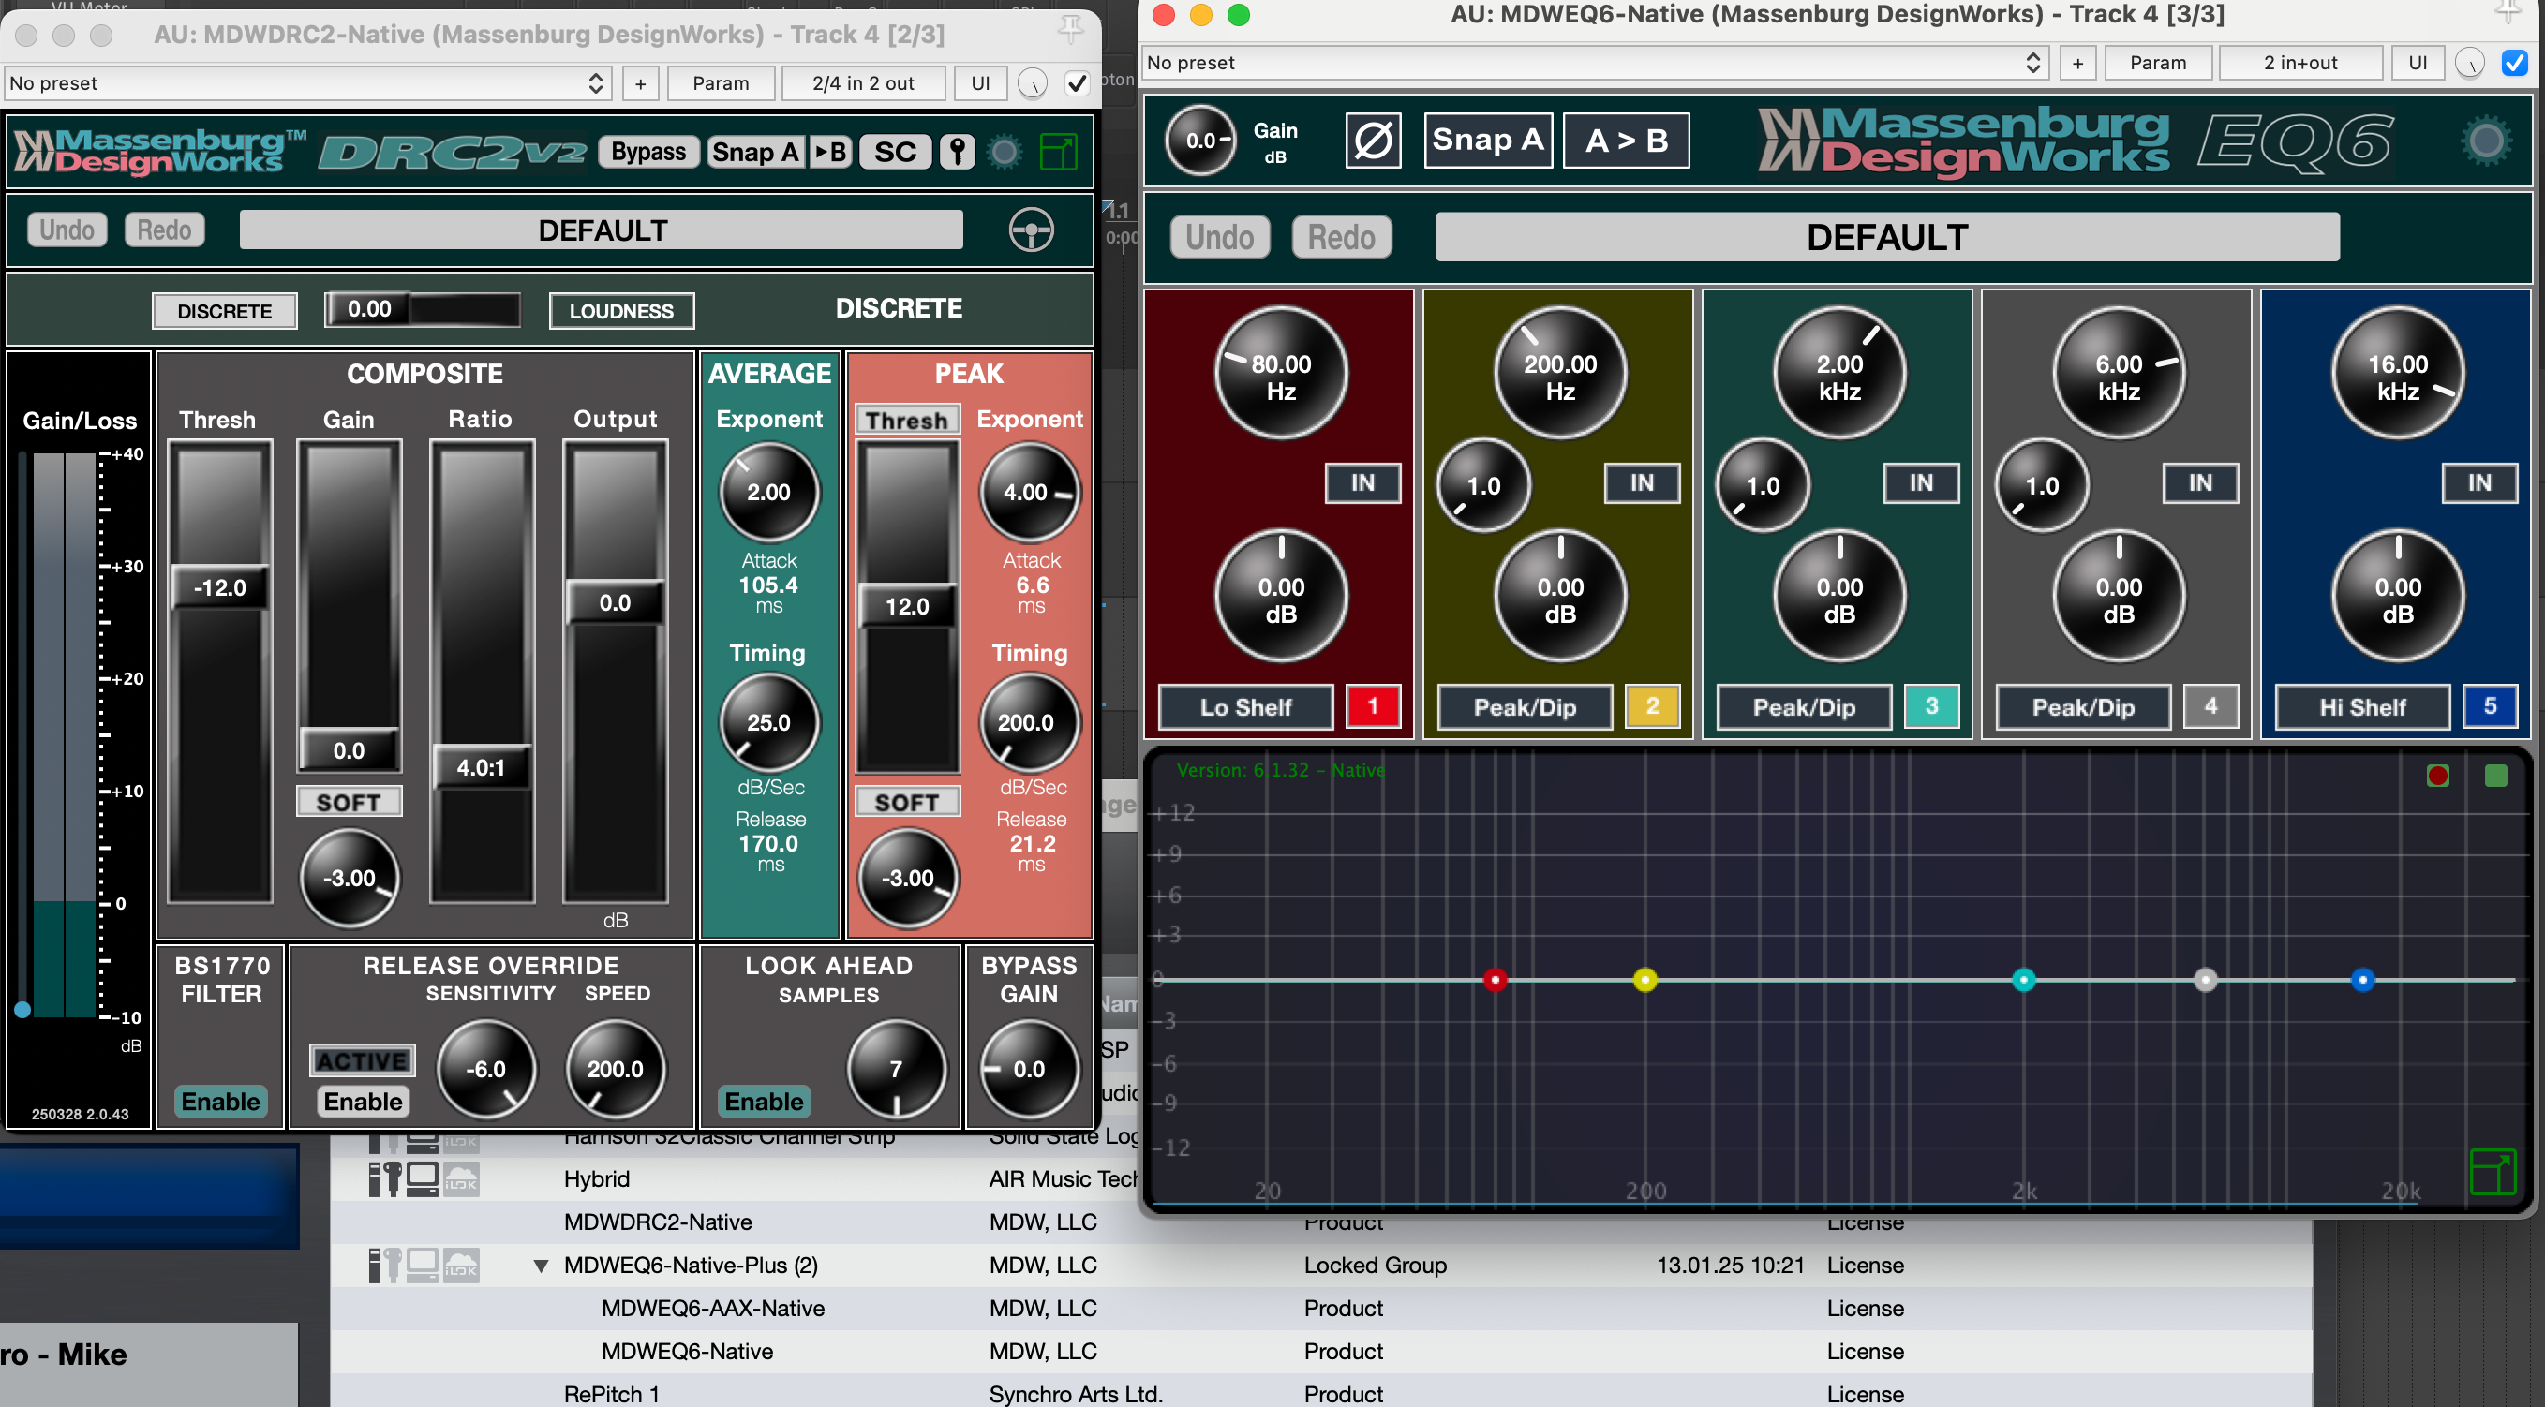Click the 16.00 kHz frequency knob

click(2398, 374)
